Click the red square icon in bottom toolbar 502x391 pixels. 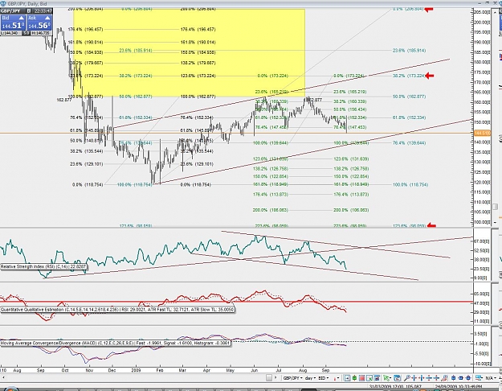[361, 378]
